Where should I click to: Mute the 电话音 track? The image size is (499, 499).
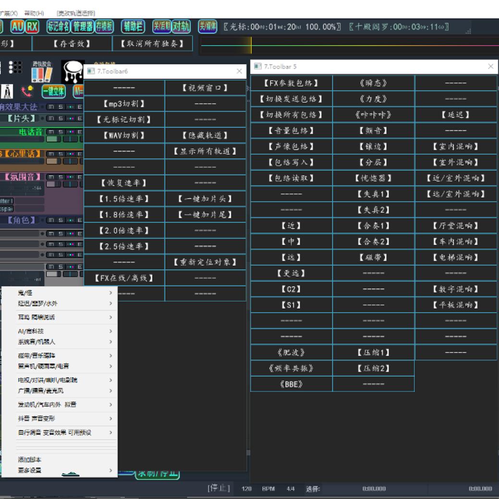click(x=51, y=132)
